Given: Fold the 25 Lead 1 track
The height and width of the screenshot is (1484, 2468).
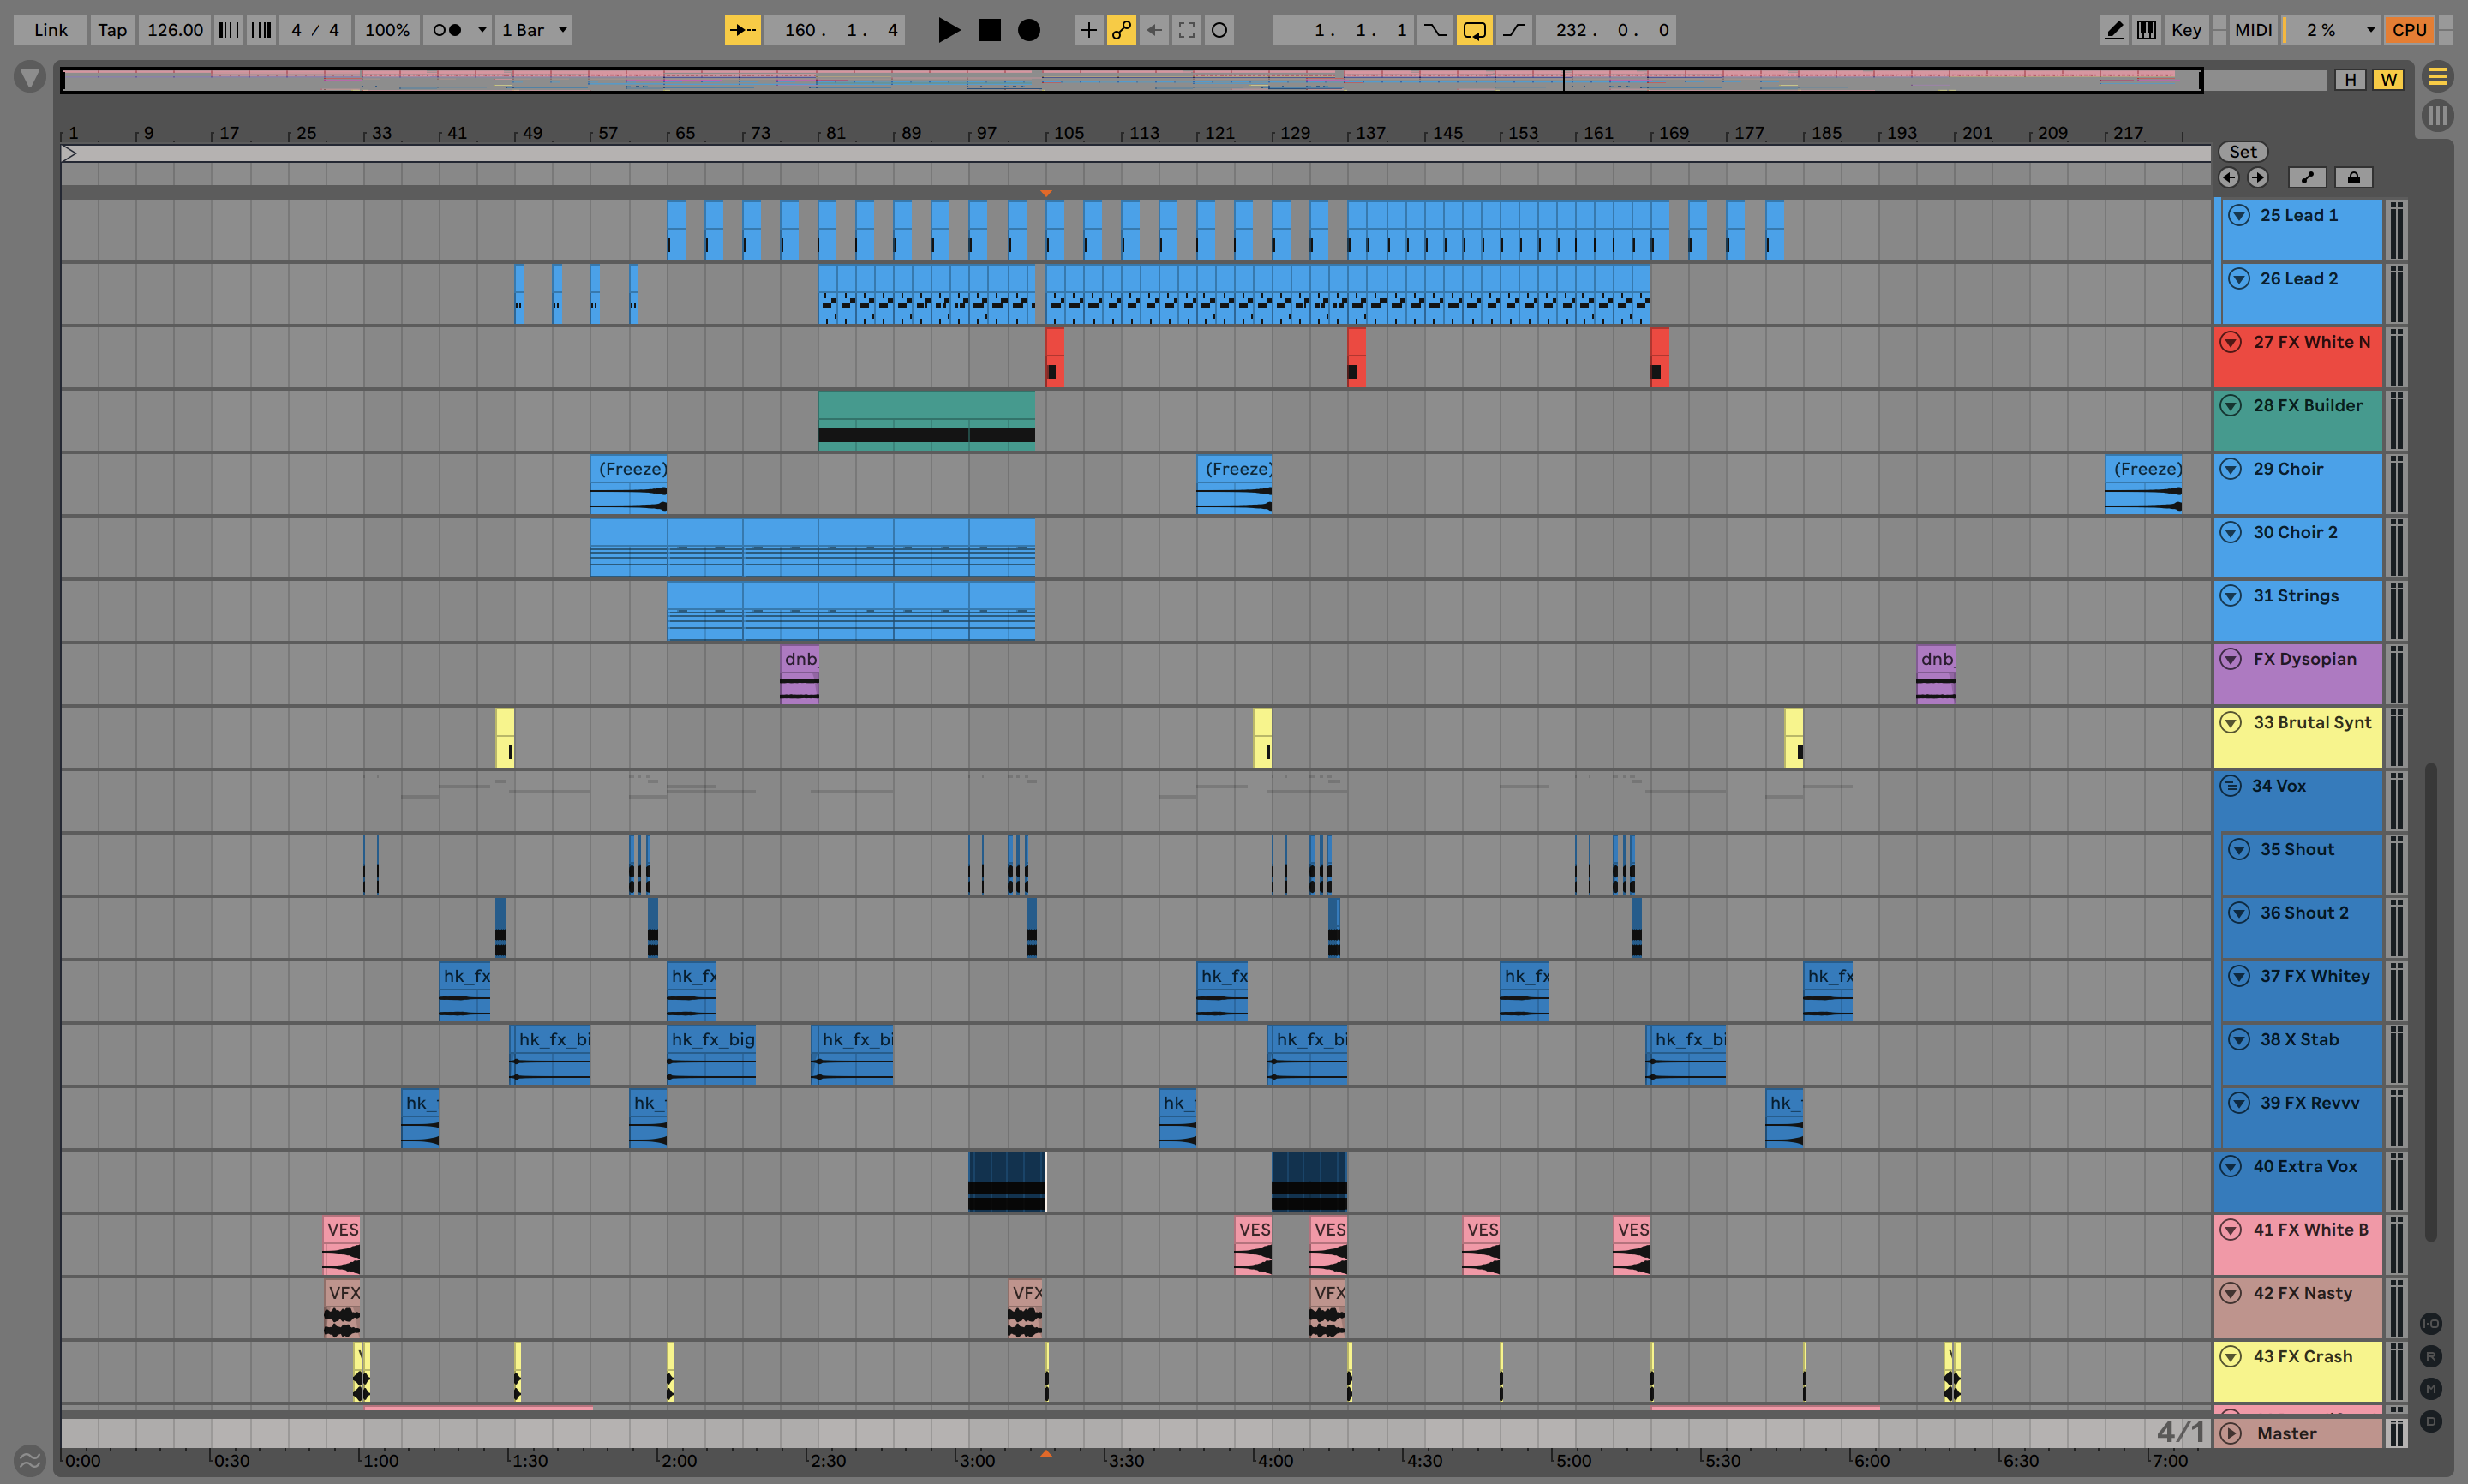Looking at the screenshot, I should point(2239,215).
